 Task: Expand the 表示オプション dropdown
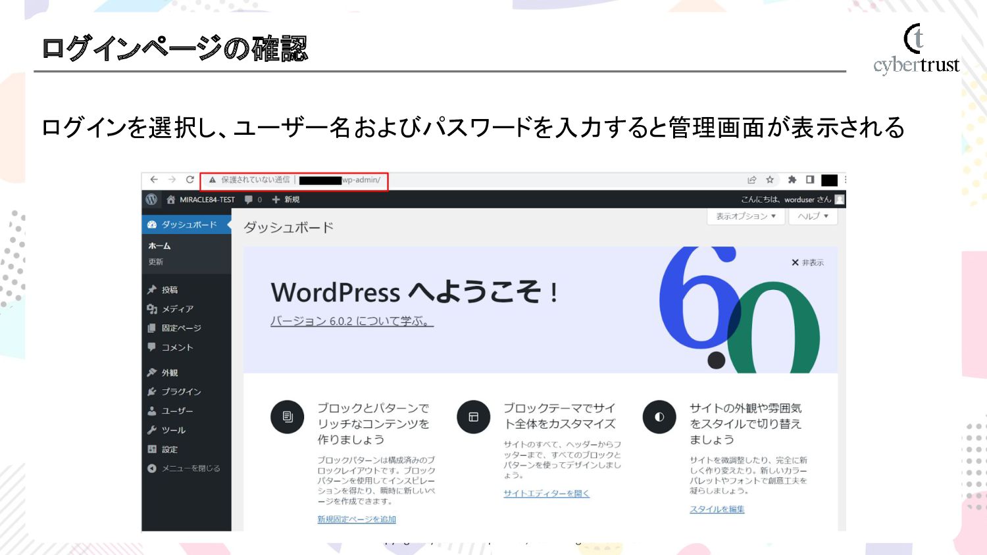pos(746,216)
